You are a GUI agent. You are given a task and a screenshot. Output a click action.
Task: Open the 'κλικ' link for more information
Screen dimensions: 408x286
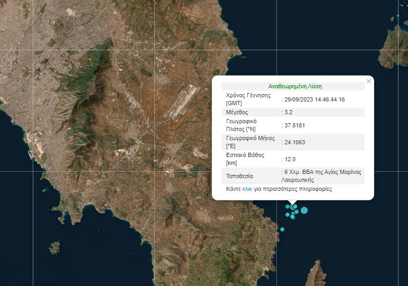(x=247, y=189)
